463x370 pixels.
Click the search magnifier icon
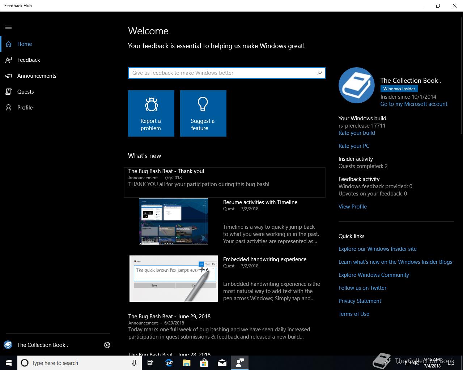click(x=319, y=73)
